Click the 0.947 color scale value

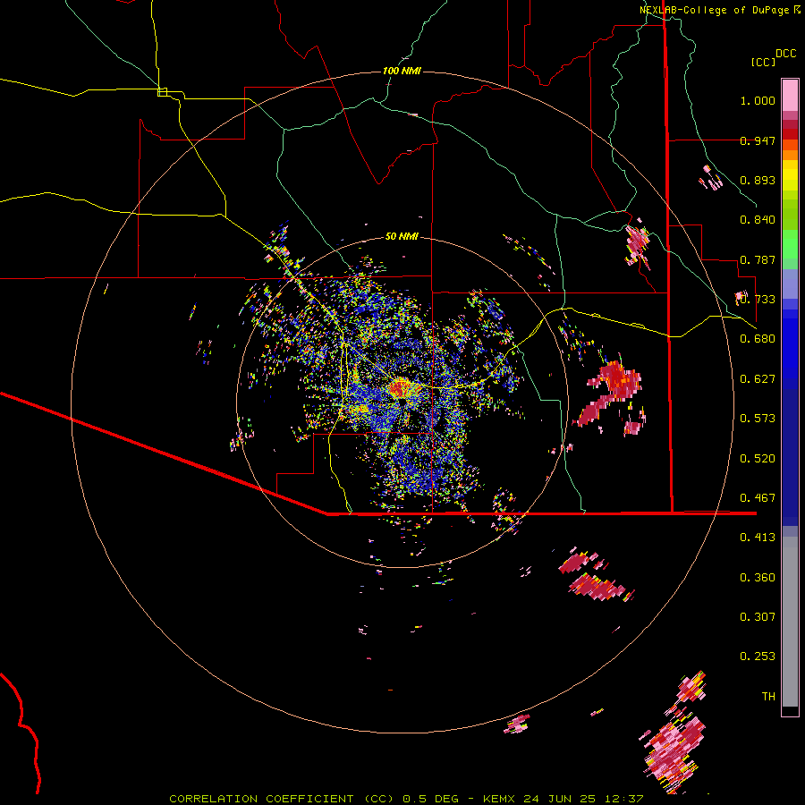758,140
